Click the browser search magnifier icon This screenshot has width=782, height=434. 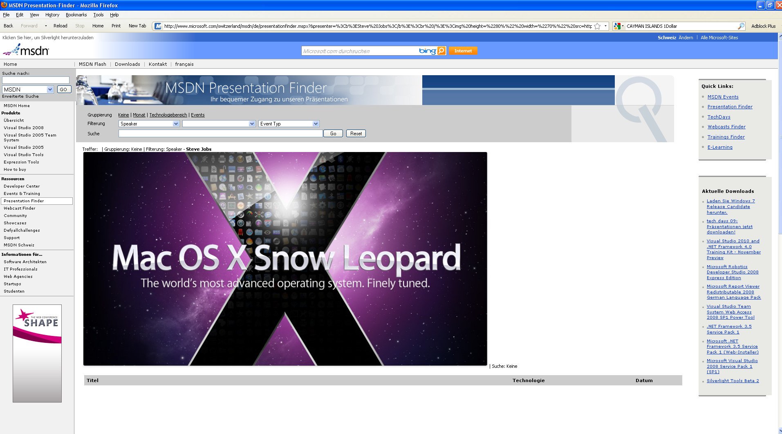coord(741,26)
